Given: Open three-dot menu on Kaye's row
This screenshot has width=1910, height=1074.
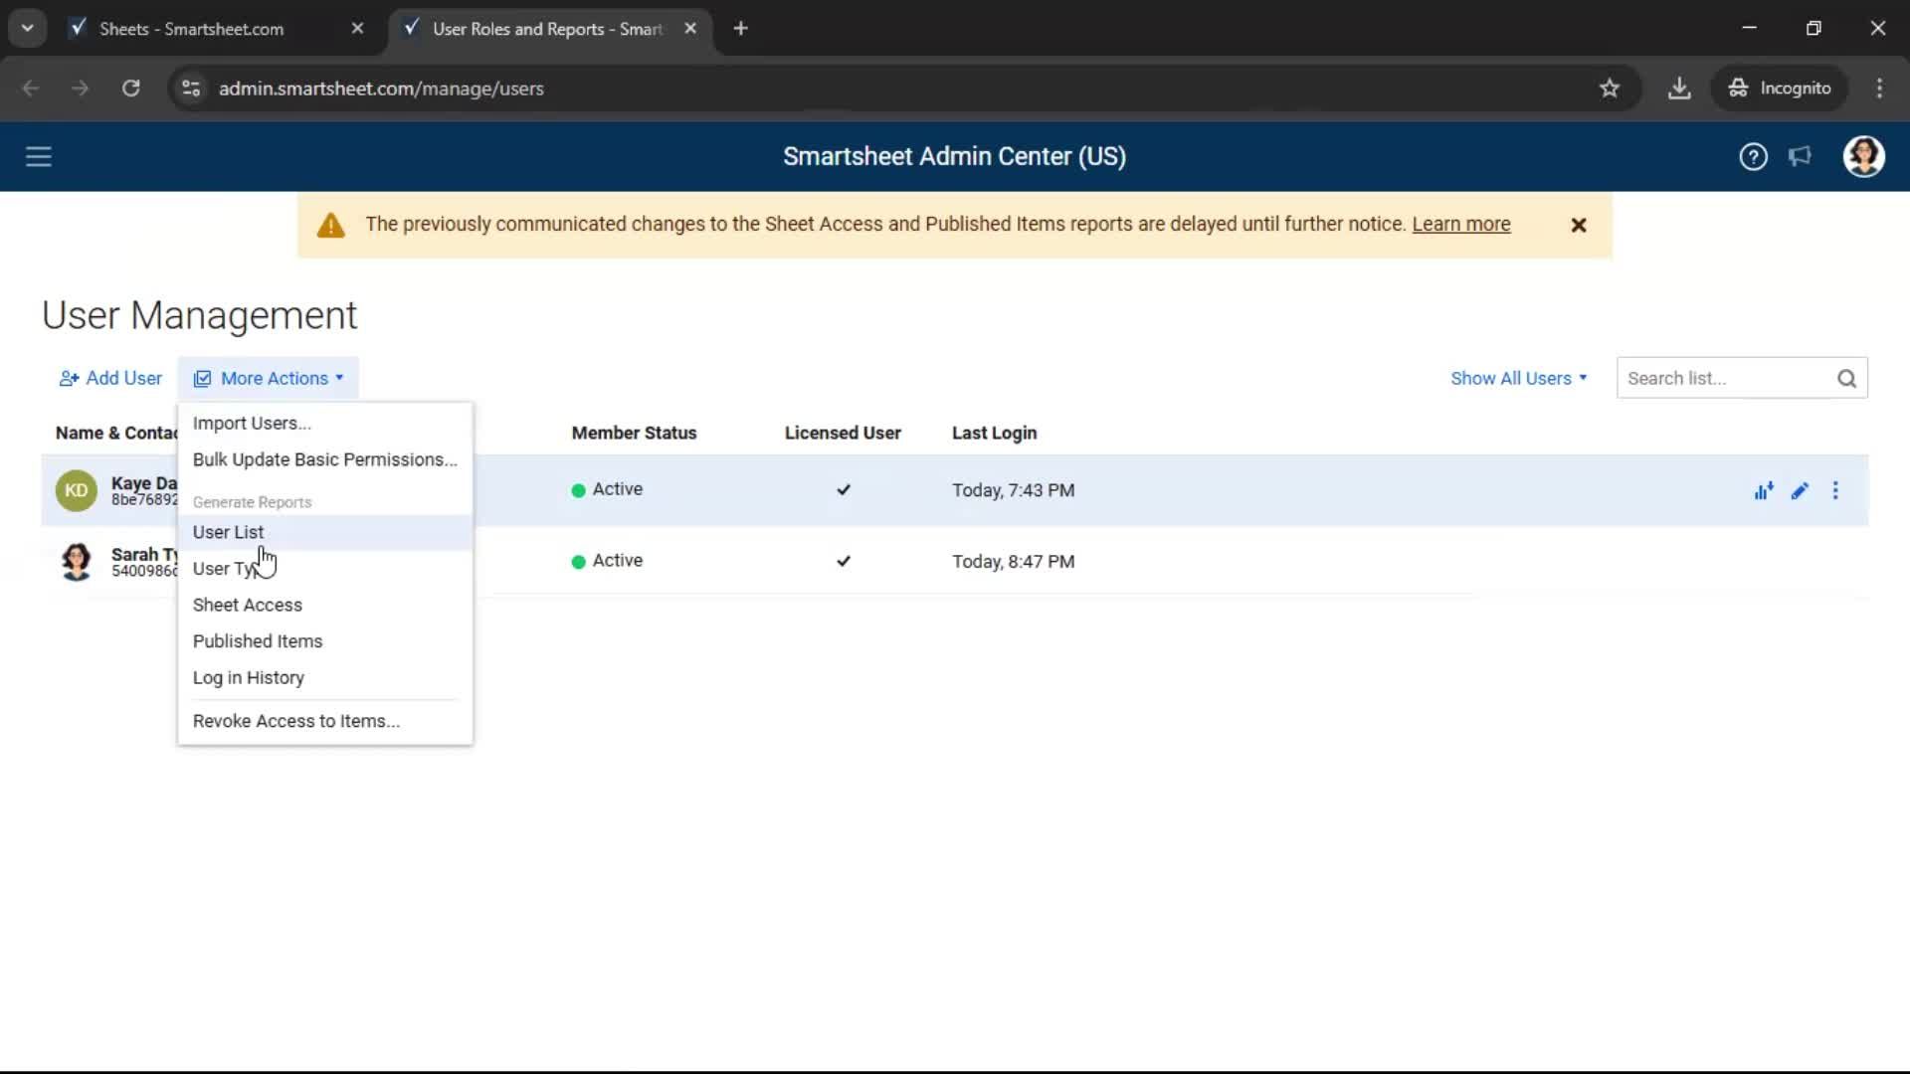Looking at the screenshot, I should pos(1835,490).
